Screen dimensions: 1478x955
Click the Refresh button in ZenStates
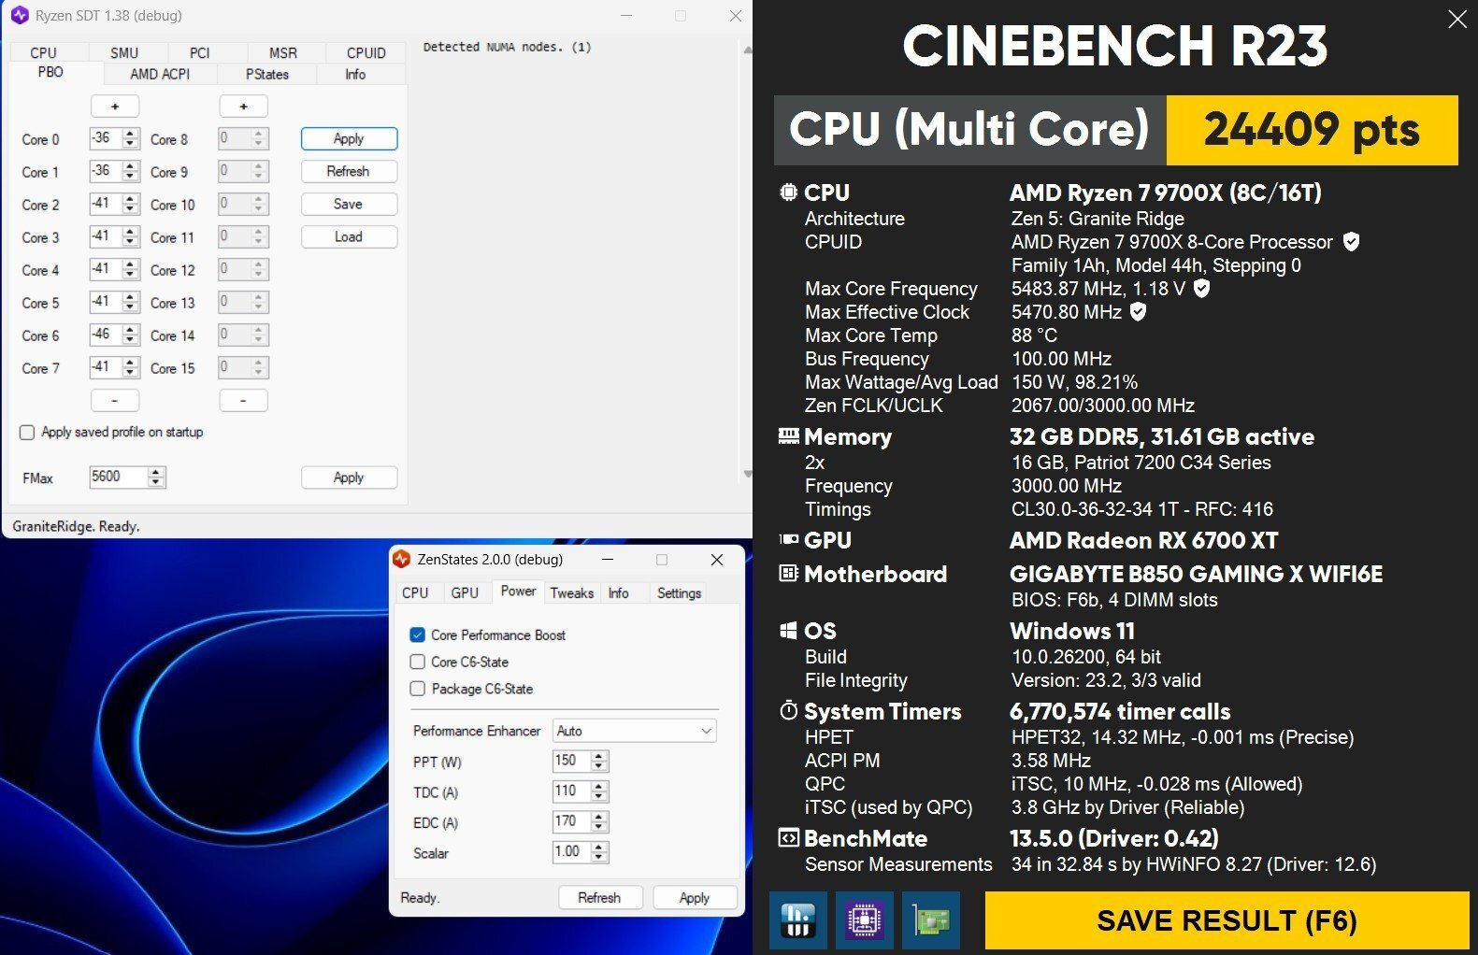[600, 898]
